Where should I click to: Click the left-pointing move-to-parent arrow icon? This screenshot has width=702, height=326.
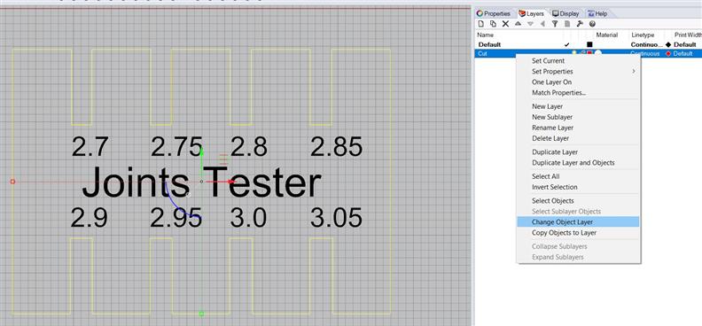[542, 24]
